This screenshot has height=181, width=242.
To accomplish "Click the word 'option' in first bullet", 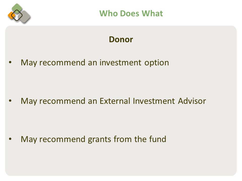I will 157,63.
